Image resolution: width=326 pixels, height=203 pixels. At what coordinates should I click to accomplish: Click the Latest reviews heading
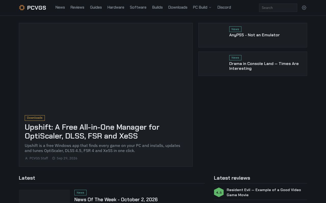232,178
